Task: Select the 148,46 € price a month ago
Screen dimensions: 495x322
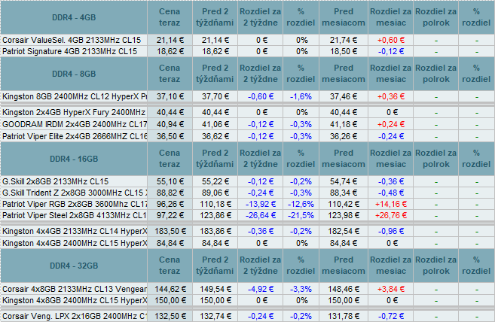Action: tap(344, 289)
